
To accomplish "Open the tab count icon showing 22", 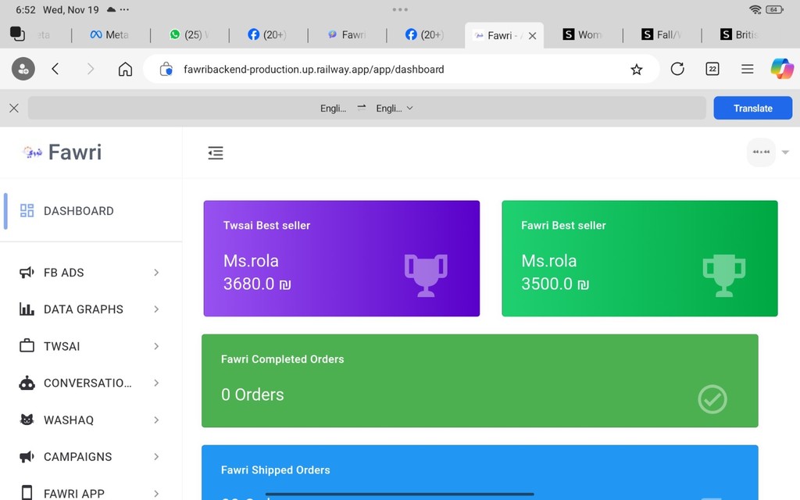I will (x=712, y=69).
